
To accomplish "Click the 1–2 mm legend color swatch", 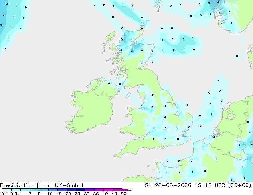I will 25,190.
